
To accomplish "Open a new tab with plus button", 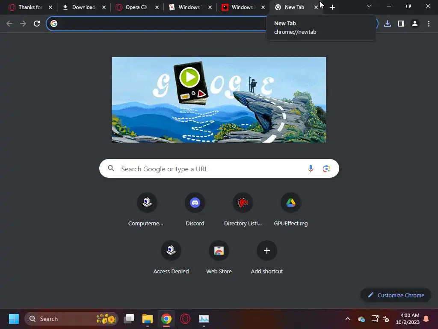I will click(x=332, y=7).
